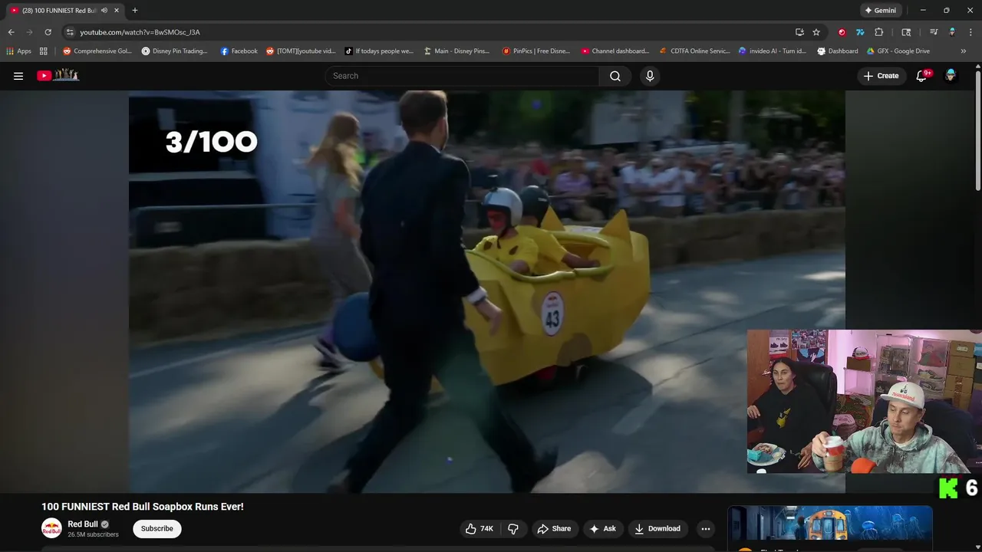
Task: Open a new browser tab
Action: tap(135, 10)
